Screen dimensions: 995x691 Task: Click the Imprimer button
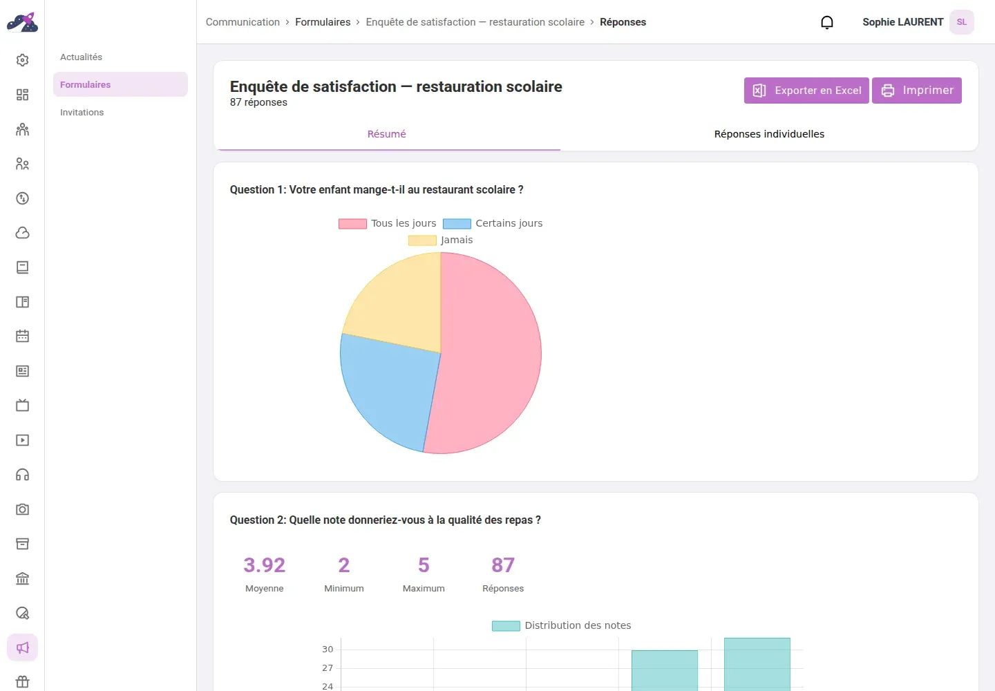point(917,91)
